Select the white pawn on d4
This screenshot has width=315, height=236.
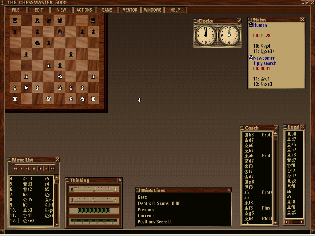pos(49,65)
